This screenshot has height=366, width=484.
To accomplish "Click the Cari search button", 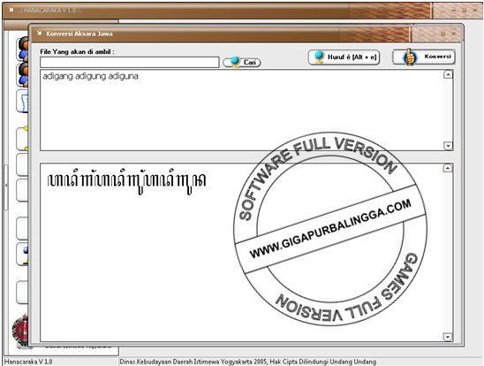I will 242,63.
